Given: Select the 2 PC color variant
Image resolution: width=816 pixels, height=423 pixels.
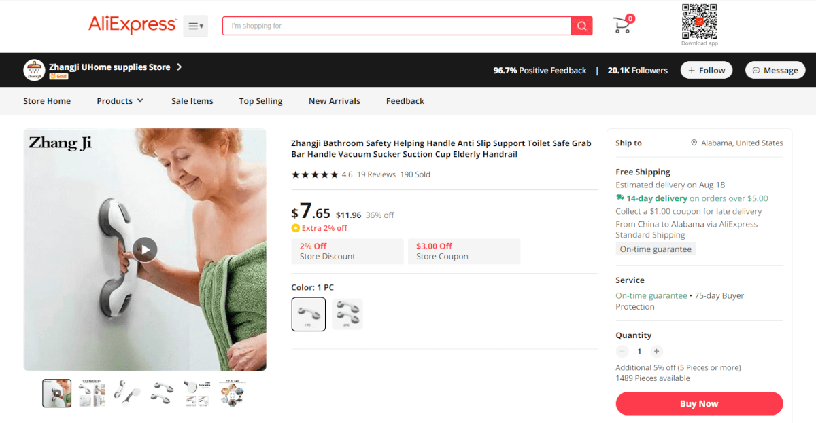Looking at the screenshot, I should tap(347, 314).
